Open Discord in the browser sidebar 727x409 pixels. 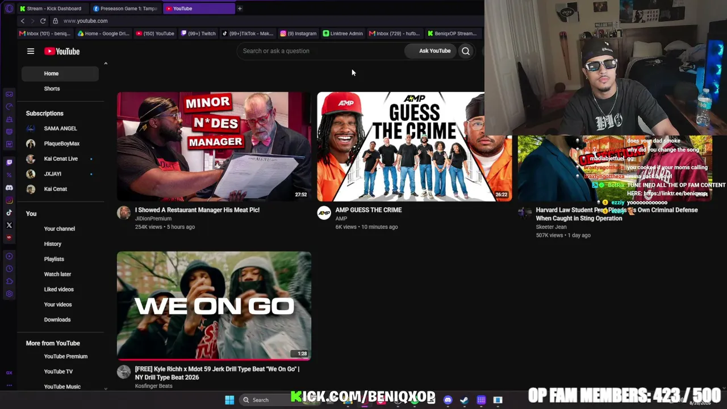9,187
